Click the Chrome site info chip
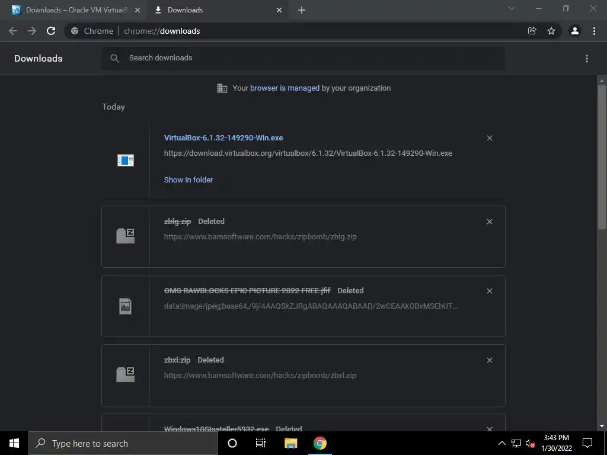Screen dimensions: 607x455 click(x=92, y=31)
